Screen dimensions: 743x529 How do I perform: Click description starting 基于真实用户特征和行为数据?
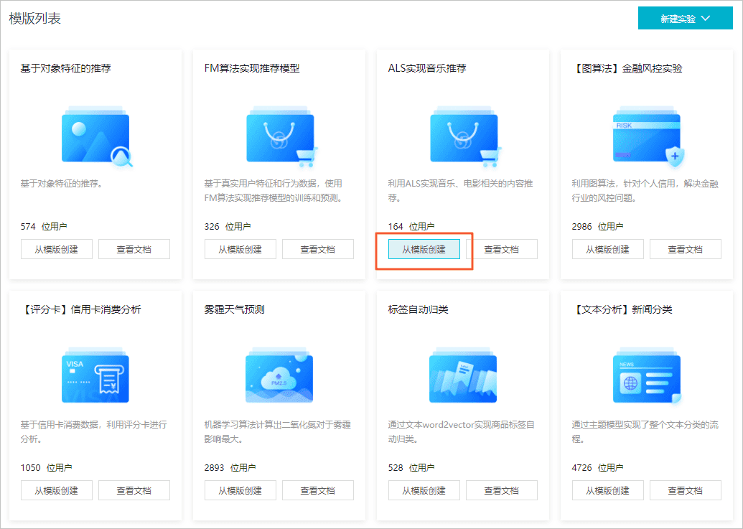[x=274, y=190]
